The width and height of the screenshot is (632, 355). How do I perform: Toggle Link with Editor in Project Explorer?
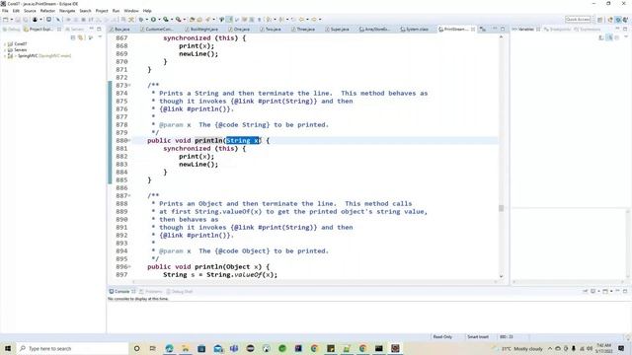(x=81, y=37)
